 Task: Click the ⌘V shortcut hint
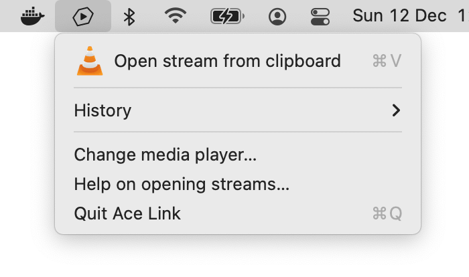click(x=387, y=62)
